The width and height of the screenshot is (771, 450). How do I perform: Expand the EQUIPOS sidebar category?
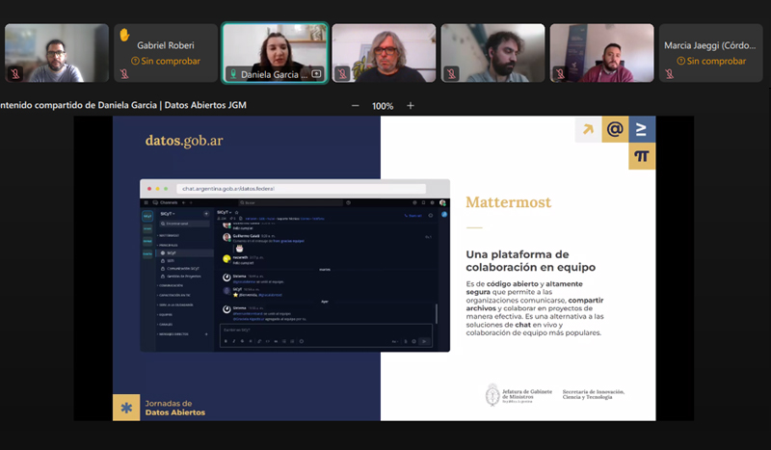pyautogui.click(x=165, y=315)
